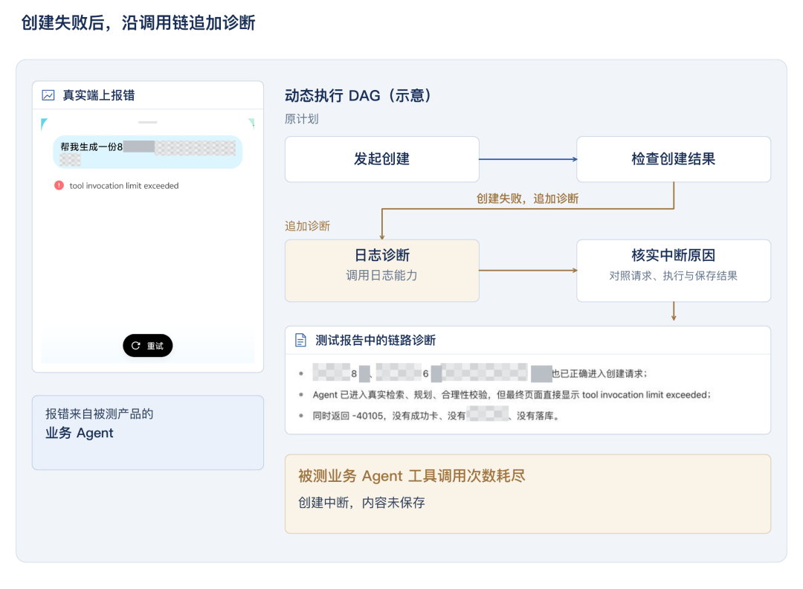Viewport: 803px width, 589px height.
Task: Click the 核实中断原因 node title
Action: click(674, 255)
